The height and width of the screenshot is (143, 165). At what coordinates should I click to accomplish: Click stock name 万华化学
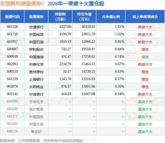pos(36,102)
